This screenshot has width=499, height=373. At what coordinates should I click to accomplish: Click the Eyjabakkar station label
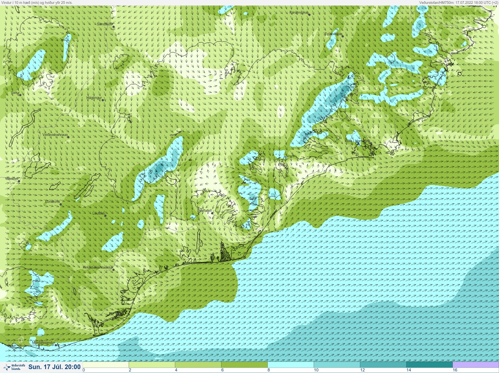pos(333,34)
